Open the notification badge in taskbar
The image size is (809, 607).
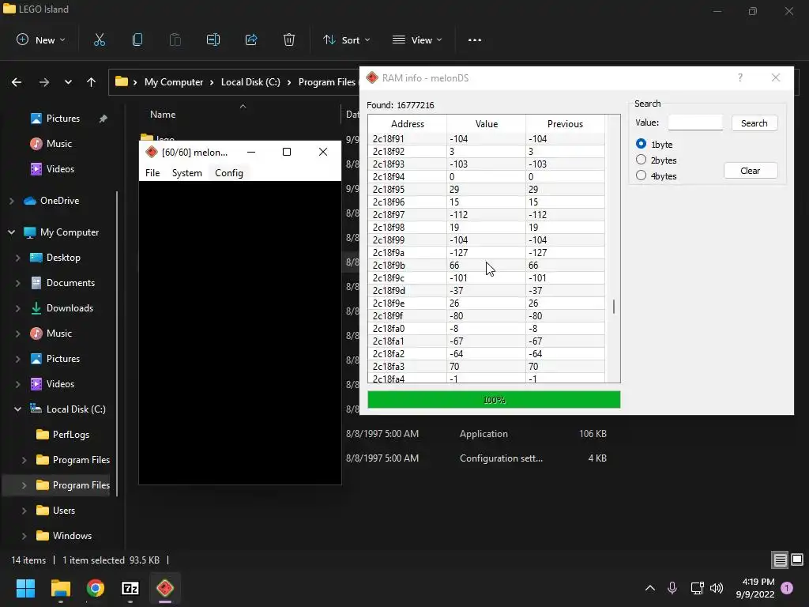coord(787,588)
